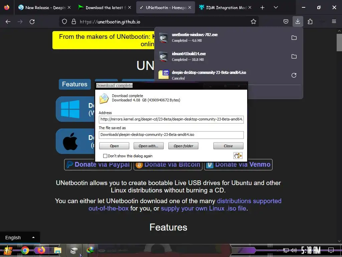Open Internet Download Manager taskbar icon
The width and height of the screenshot is (342, 257).
90,250
